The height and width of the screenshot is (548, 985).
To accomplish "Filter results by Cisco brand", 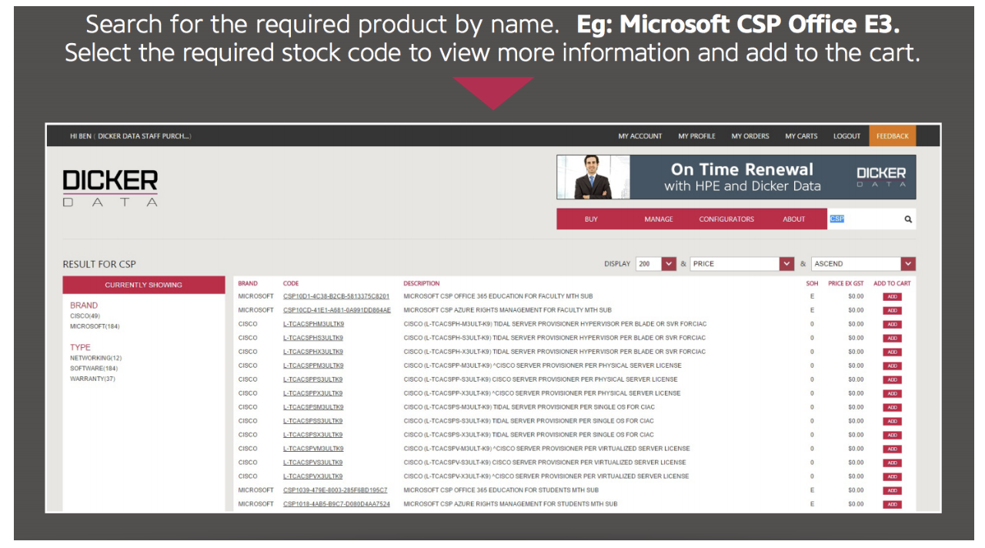I will pyautogui.click(x=85, y=316).
